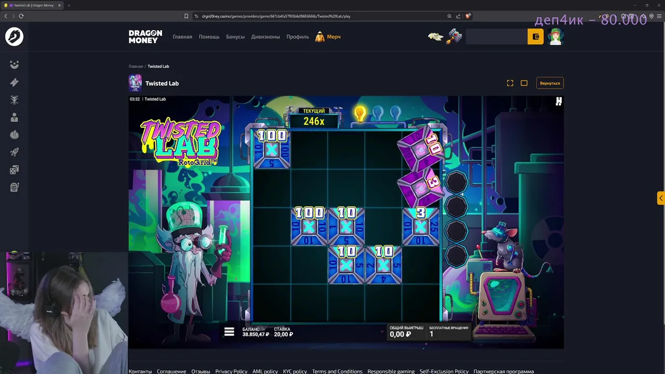Click the browser back button
This screenshot has width=665, height=374.
click(x=6, y=16)
